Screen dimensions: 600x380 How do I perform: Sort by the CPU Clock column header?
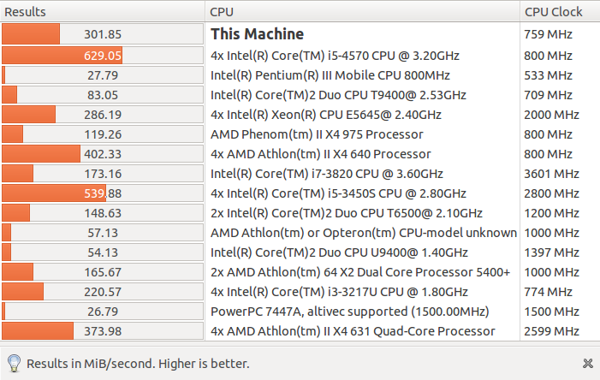pyautogui.click(x=560, y=12)
